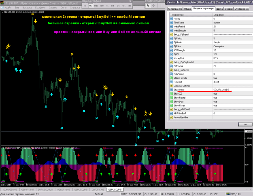Click the MoneyRisk parameter icon
This screenshot has width=253, height=196.
(171, 58)
